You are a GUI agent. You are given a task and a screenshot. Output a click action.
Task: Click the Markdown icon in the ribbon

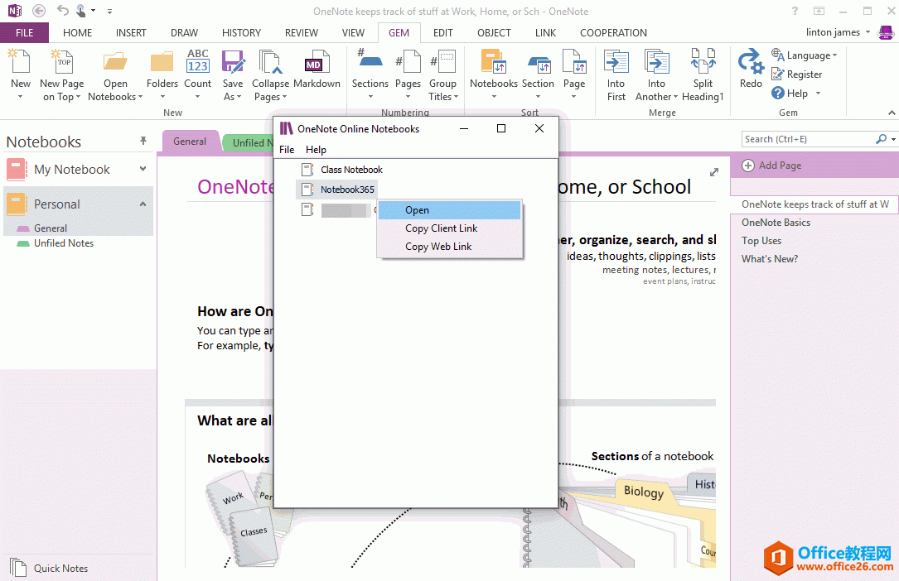pos(316,66)
